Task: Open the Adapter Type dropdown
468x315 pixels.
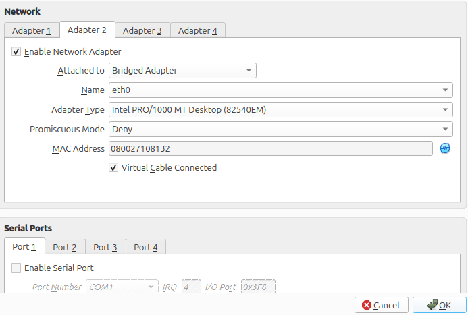Action: [280, 109]
